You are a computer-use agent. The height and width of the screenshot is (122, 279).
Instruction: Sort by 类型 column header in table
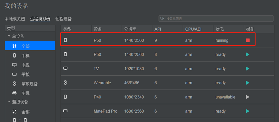(76, 29)
